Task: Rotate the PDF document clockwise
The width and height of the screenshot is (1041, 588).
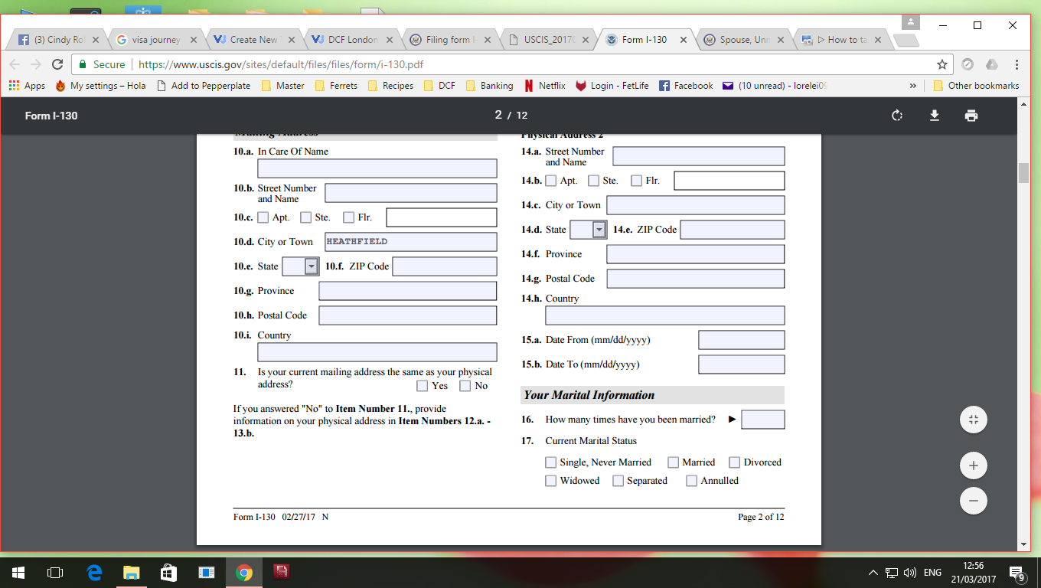Action: click(897, 116)
